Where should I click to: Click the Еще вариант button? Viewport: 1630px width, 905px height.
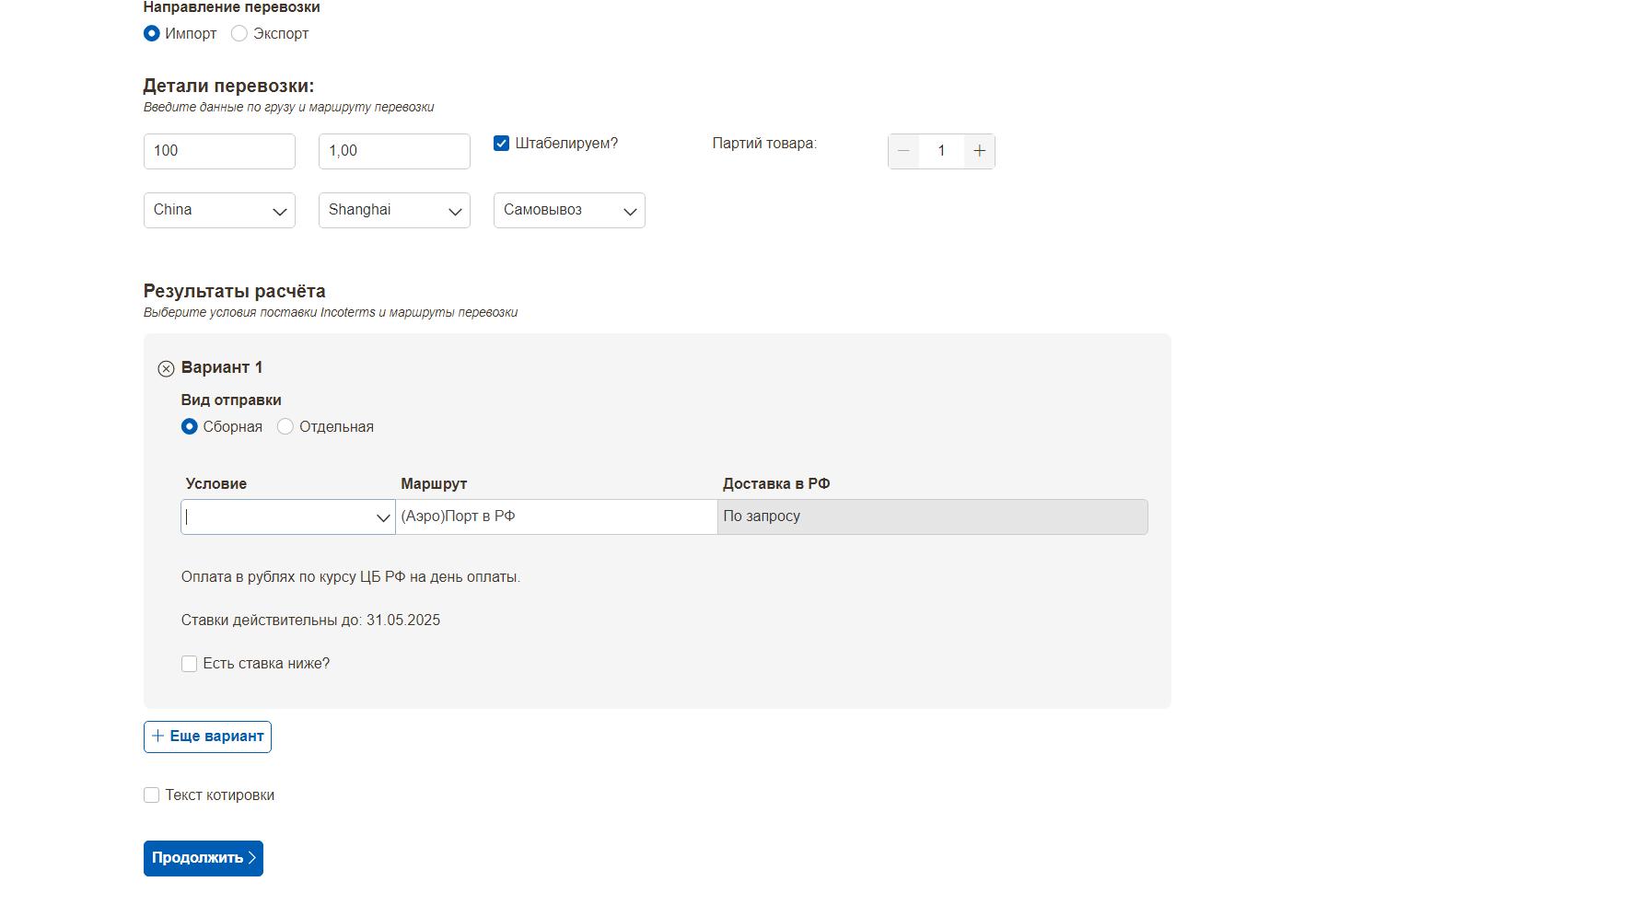[x=207, y=737]
